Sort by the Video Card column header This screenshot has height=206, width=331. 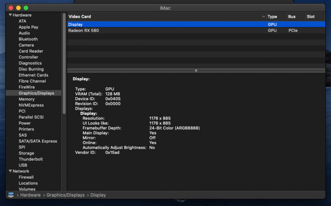(x=79, y=17)
